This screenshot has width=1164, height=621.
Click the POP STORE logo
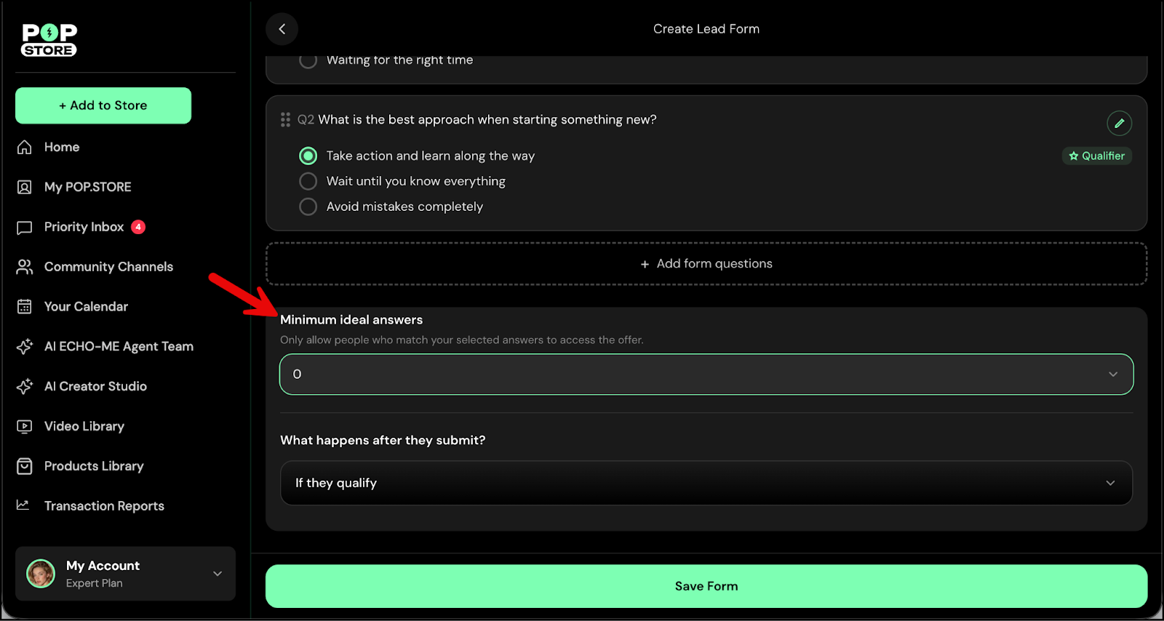point(49,40)
